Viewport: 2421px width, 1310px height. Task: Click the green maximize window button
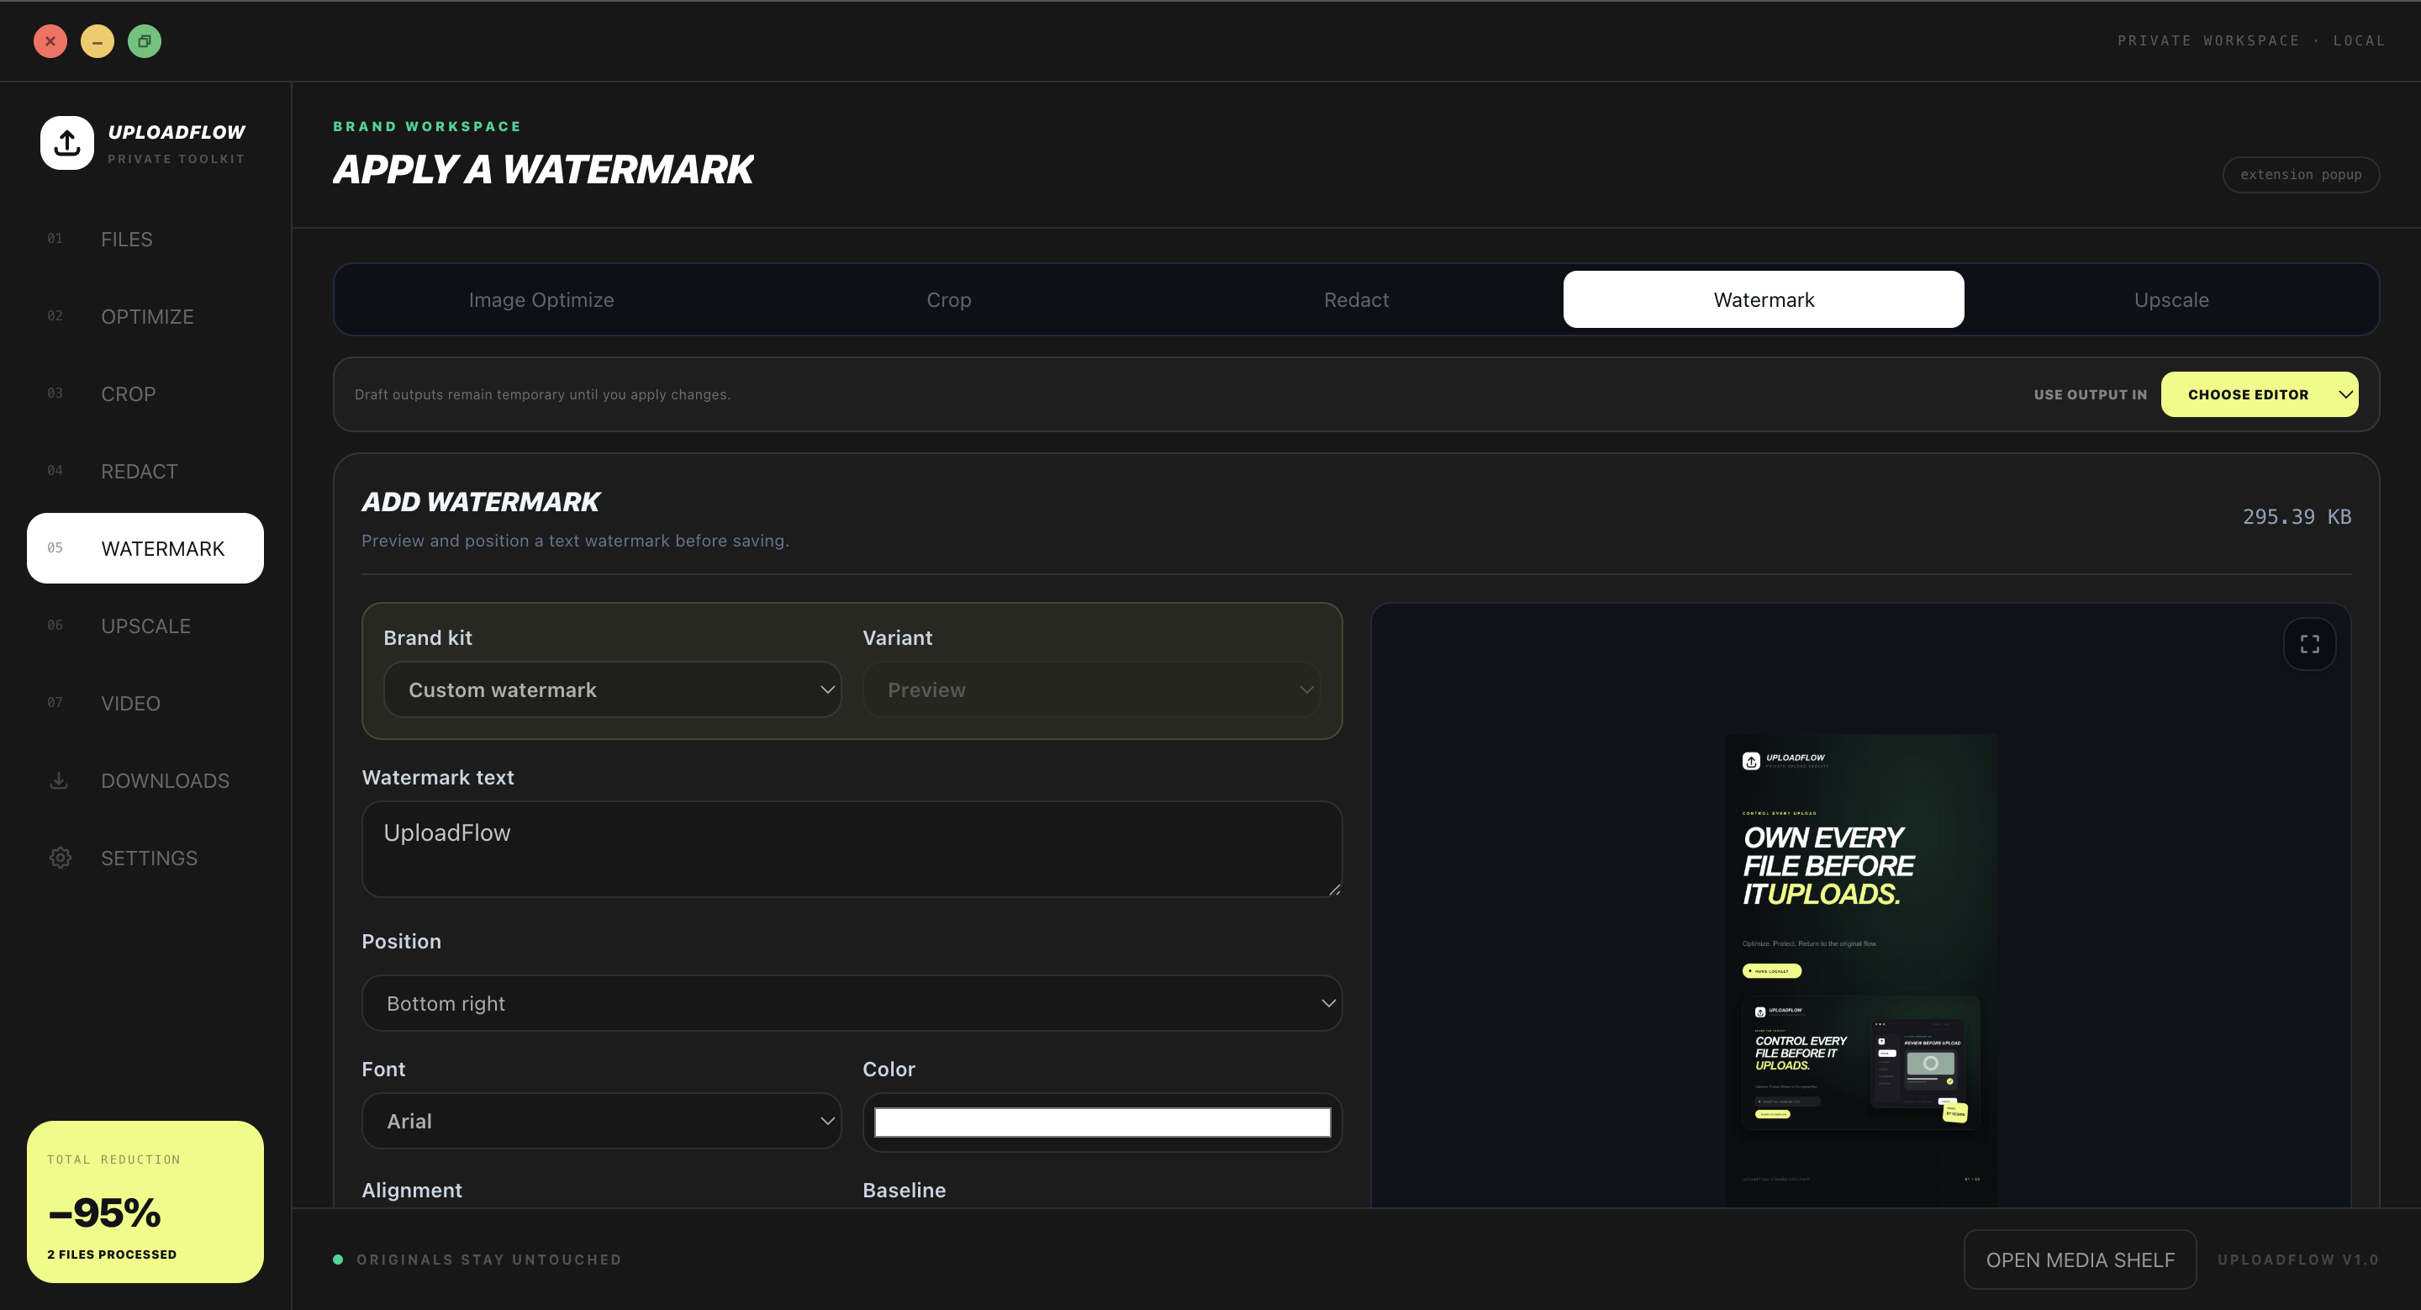pyautogui.click(x=144, y=40)
